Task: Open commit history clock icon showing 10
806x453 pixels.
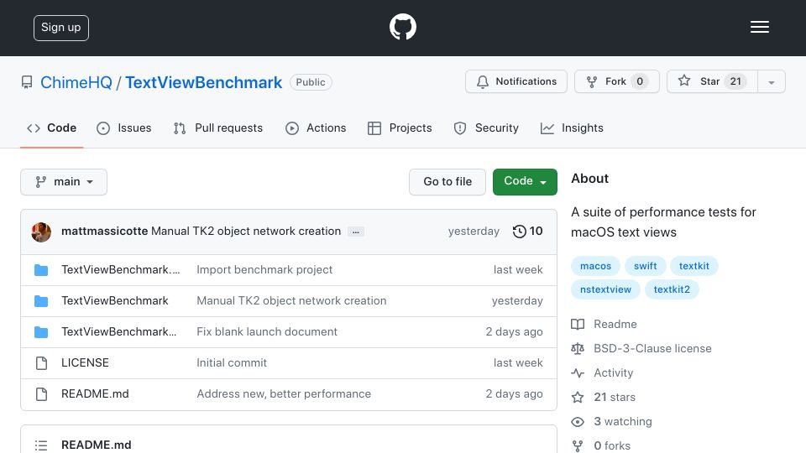Action: point(527,232)
